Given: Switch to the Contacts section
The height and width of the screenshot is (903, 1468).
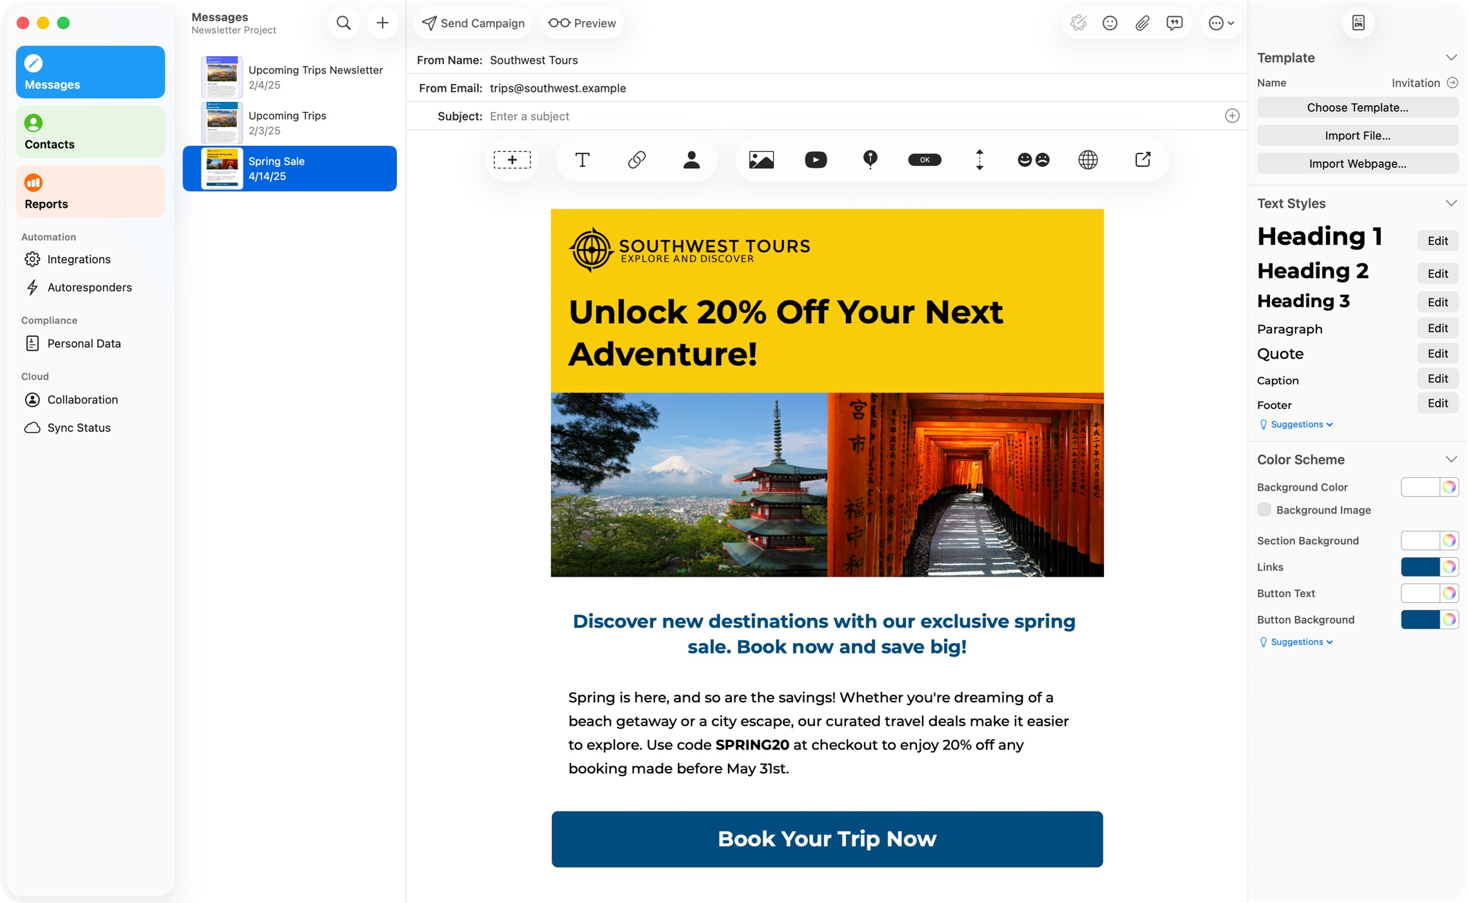Looking at the screenshot, I should (x=90, y=131).
